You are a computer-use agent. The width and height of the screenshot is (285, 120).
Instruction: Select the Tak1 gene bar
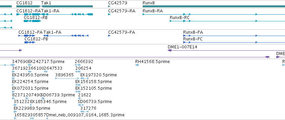[67, 6]
